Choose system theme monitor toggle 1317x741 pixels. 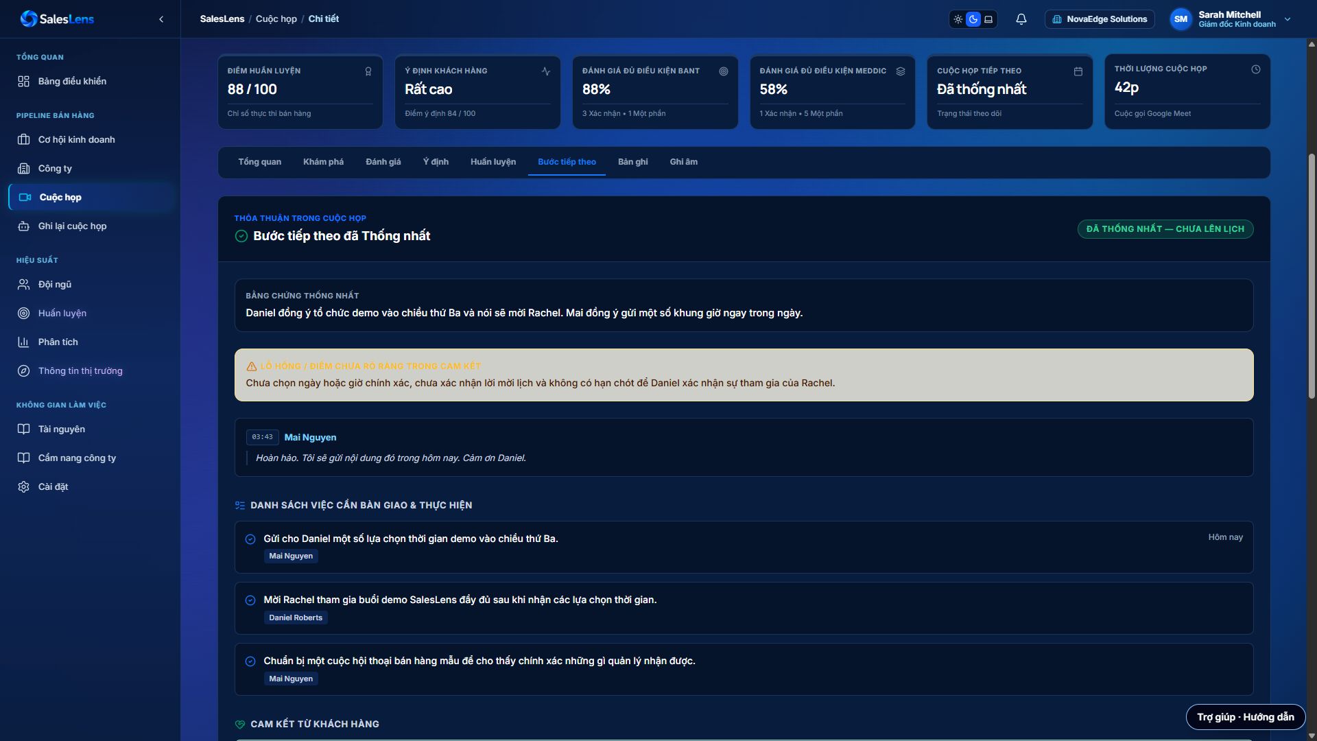tap(988, 19)
